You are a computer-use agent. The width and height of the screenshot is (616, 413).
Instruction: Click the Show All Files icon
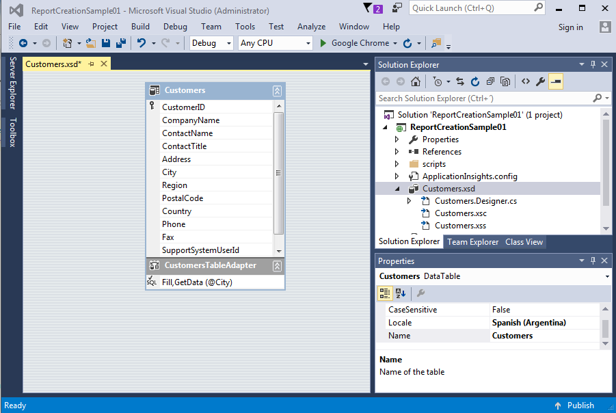pos(505,81)
